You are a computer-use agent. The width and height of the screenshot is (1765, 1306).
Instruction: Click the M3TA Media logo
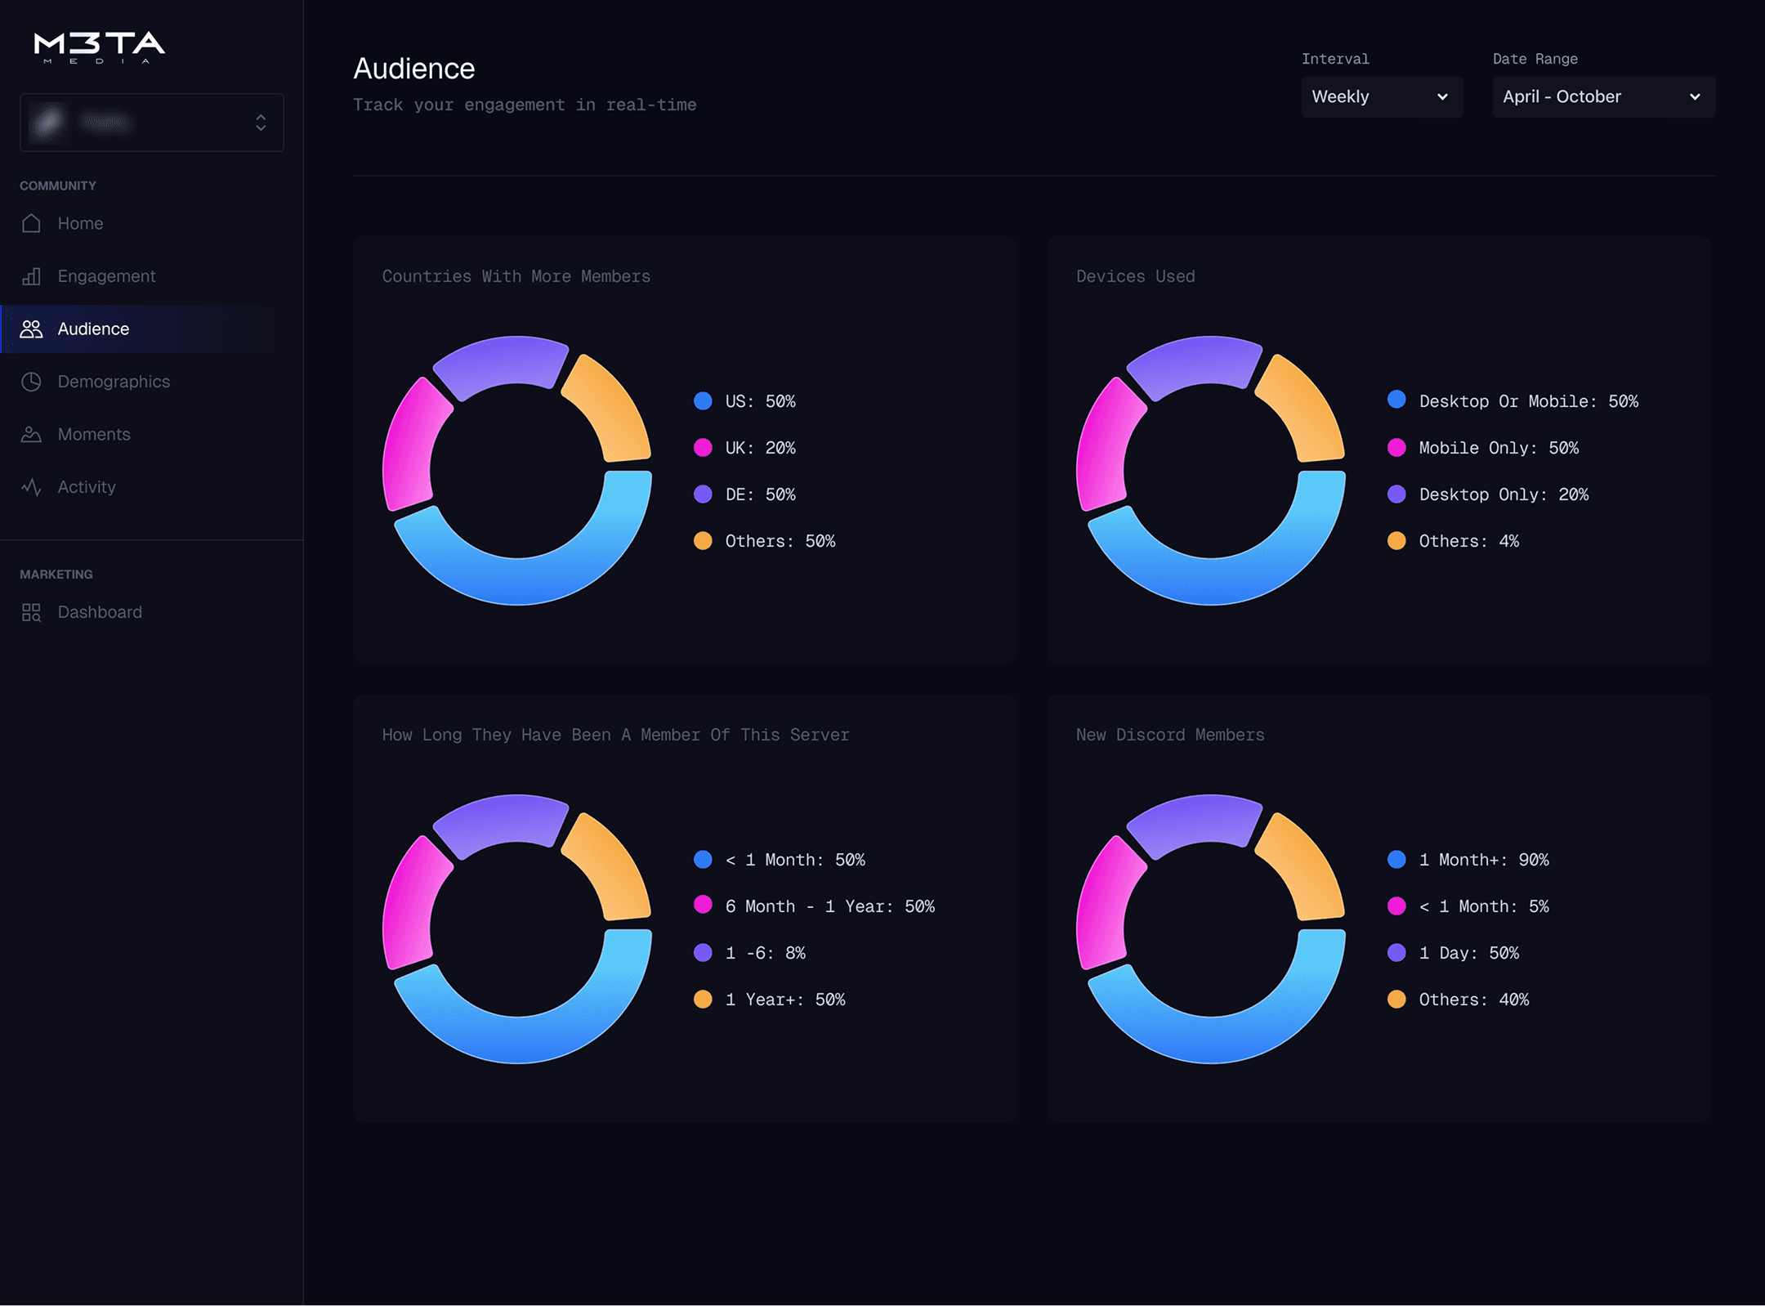coord(99,47)
